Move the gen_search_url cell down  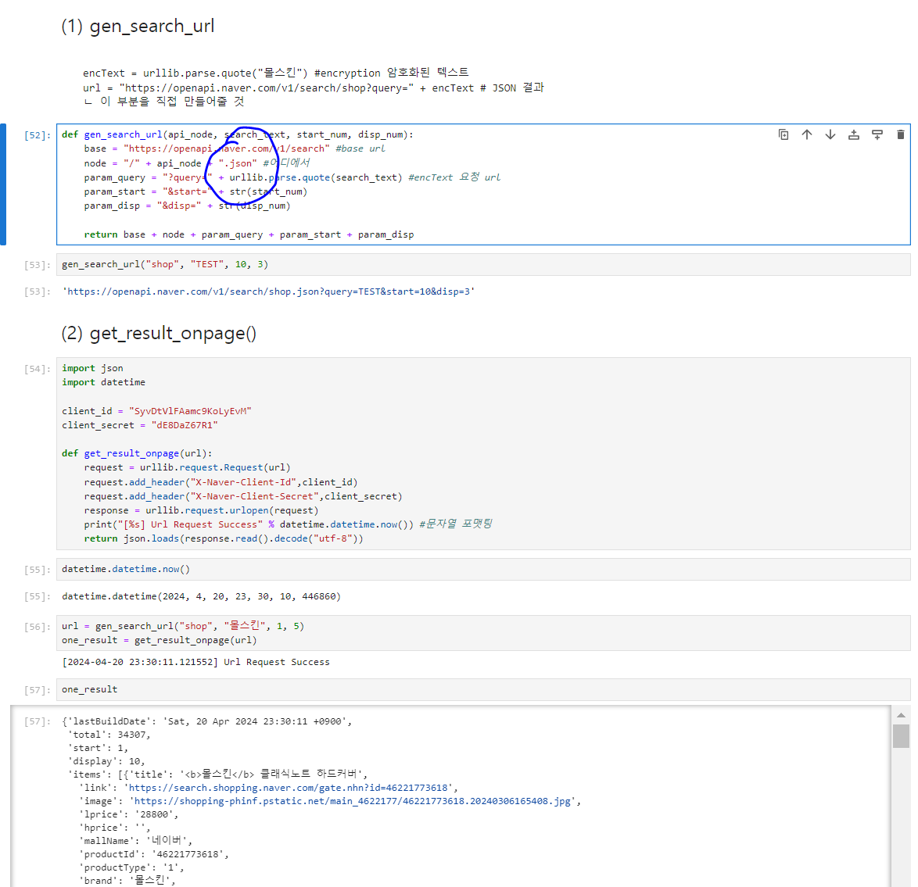(x=830, y=134)
